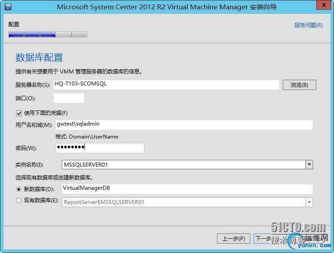The height and width of the screenshot is (253, 334).
Task: Click the 用户名和域 field containing gwtest\sqladmin
Action: [184, 125]
